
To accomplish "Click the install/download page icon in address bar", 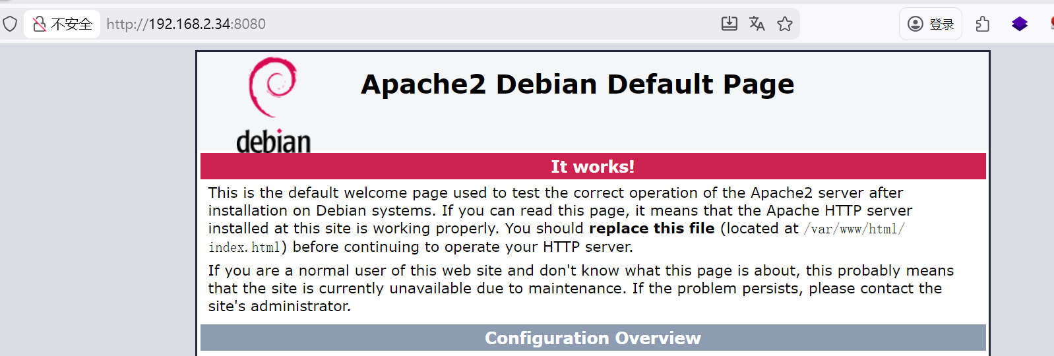I will (729, 24).
